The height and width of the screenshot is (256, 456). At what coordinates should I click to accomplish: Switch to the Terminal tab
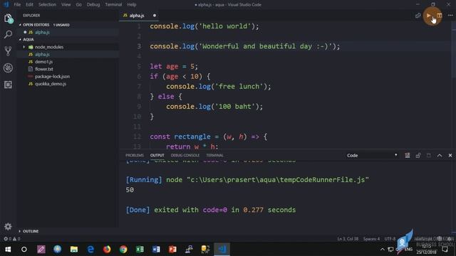click(214, 155)
